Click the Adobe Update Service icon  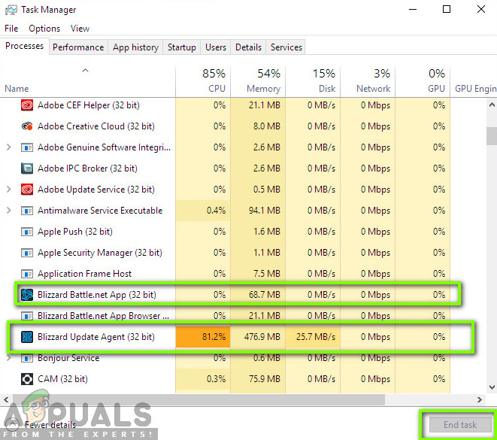(27, 190)
